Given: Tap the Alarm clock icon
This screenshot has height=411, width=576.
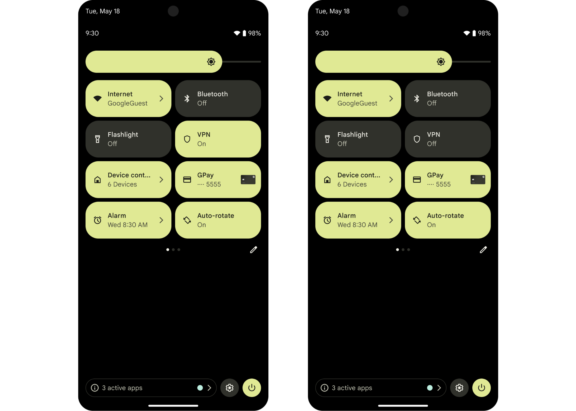Looking at the screenshot, I should tap(98, 220).
